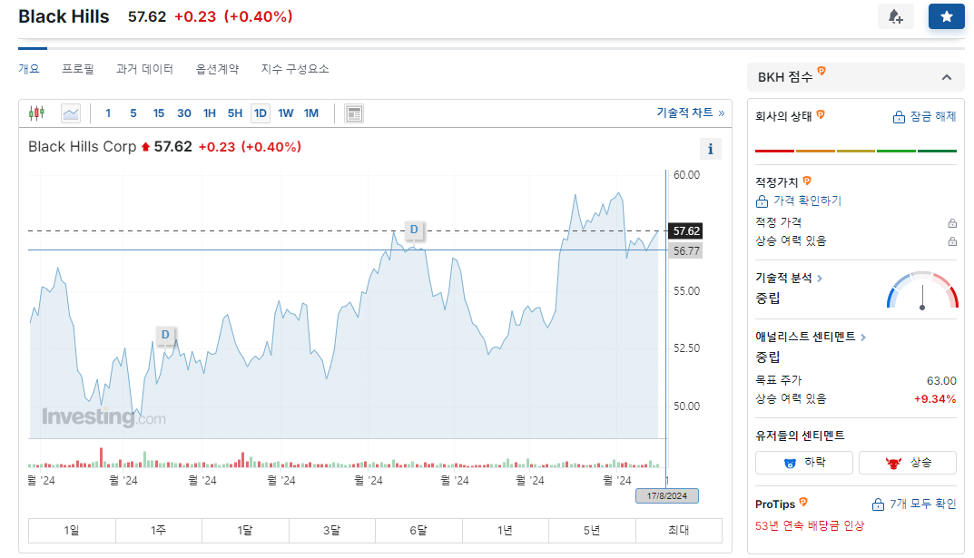The image size is (974, 558).
Task: Open the chart info icon
Action: [x=710, y=149]
